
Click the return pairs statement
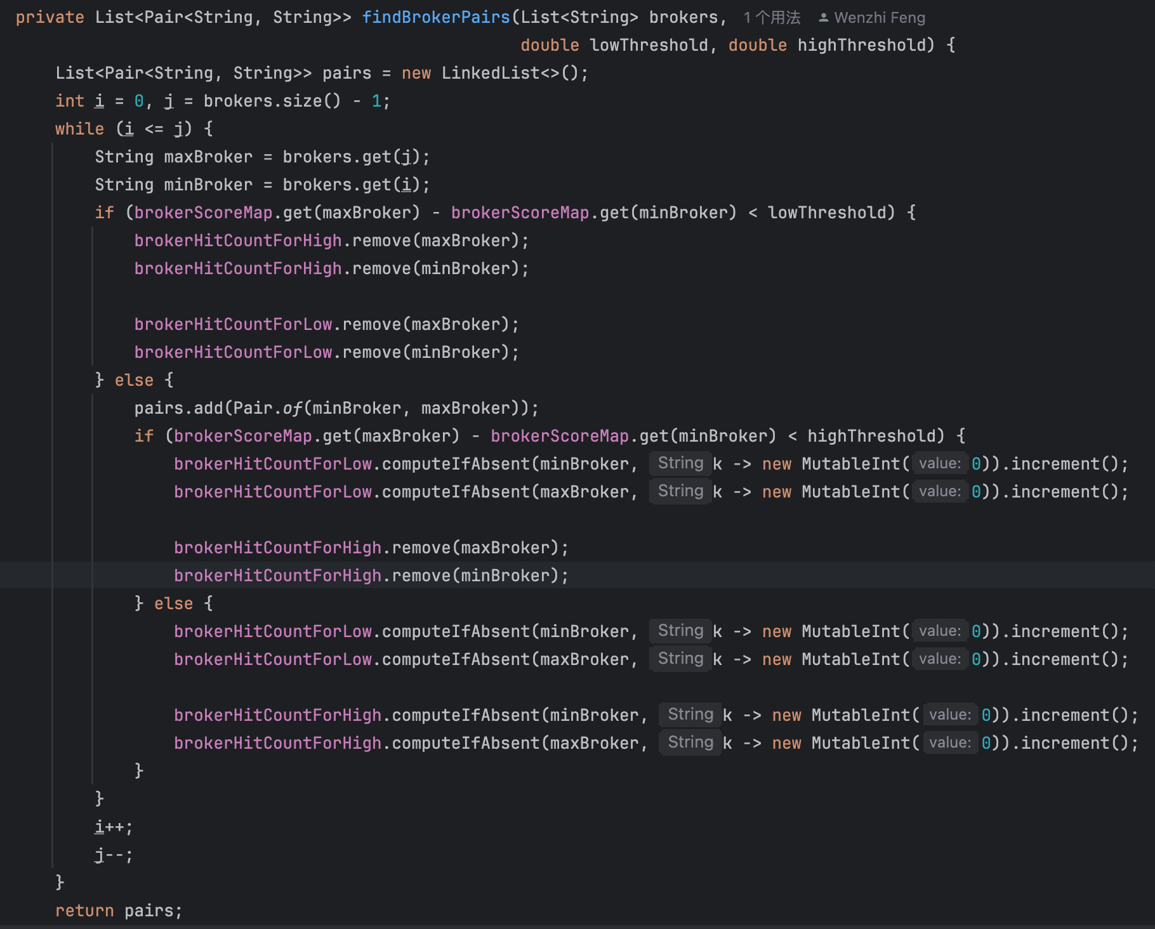118,911
